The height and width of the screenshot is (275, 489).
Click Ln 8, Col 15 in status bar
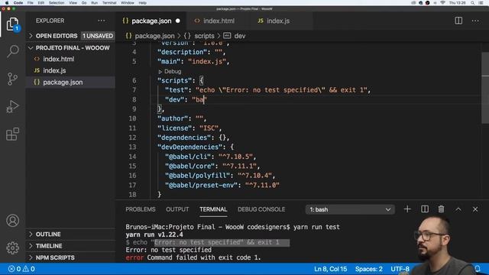coord(330,269)
